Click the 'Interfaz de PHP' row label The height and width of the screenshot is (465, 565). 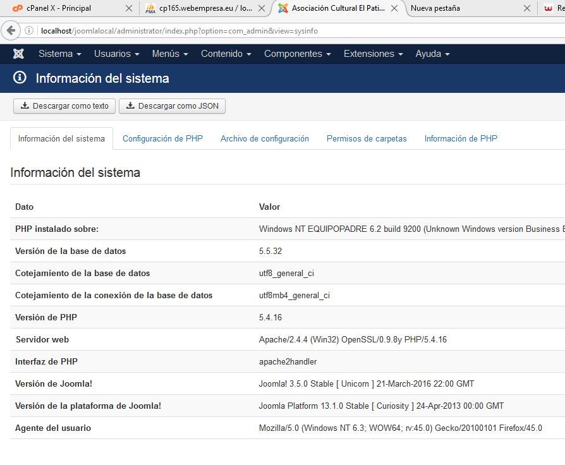click(x=46, y=361)
